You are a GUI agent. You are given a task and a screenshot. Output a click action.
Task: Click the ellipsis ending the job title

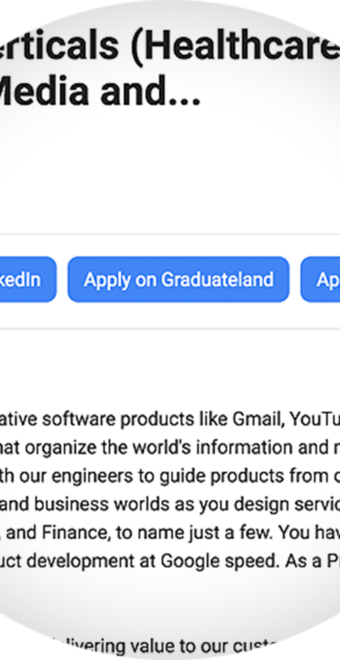point(185,101)
